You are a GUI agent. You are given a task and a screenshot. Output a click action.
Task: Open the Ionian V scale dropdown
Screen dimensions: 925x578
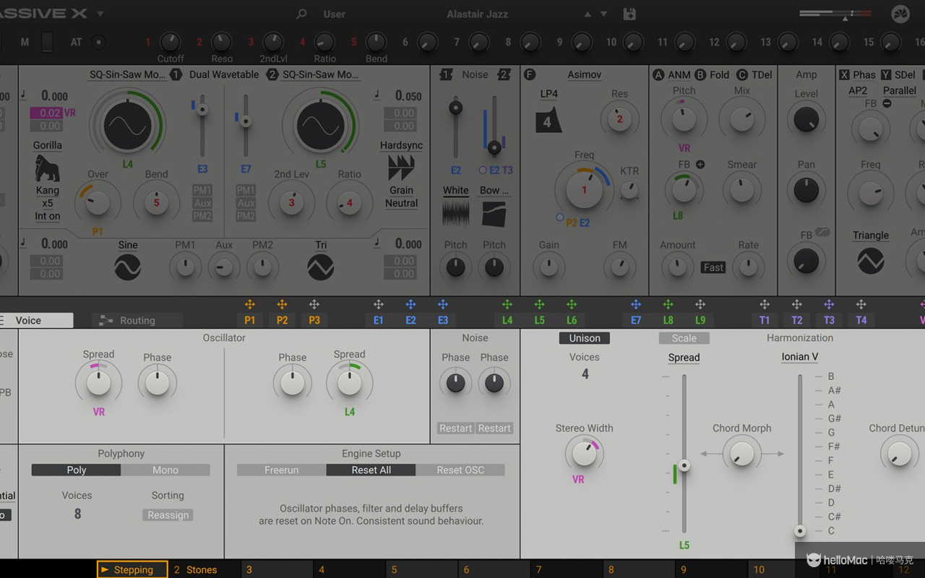pos(800,357)
